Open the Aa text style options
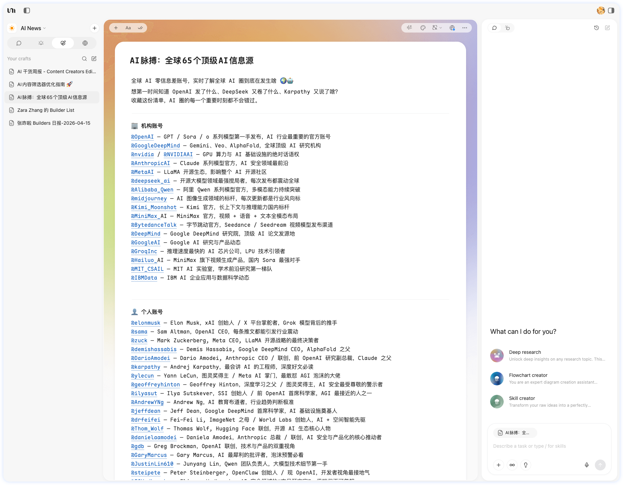This screenshot has height=485, width=623. tap(128, 28)
